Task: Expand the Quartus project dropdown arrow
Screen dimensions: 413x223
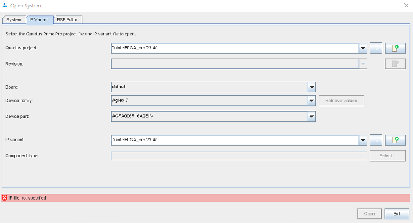Action: pyautogui.click(x=363, y=48)
